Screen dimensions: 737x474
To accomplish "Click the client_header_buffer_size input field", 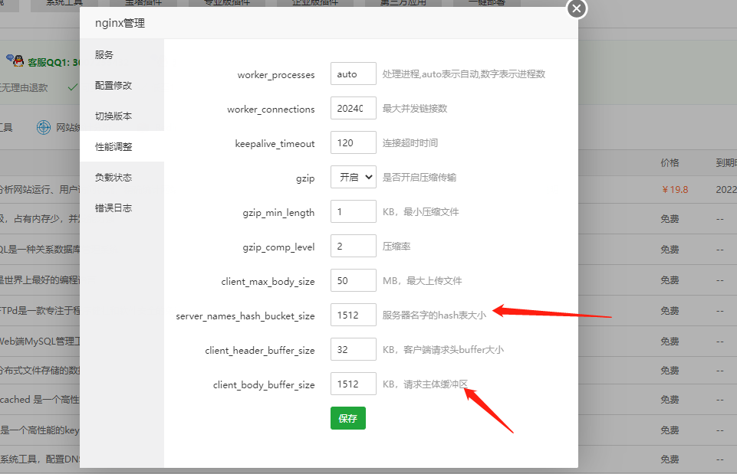I will click(353, 350).
